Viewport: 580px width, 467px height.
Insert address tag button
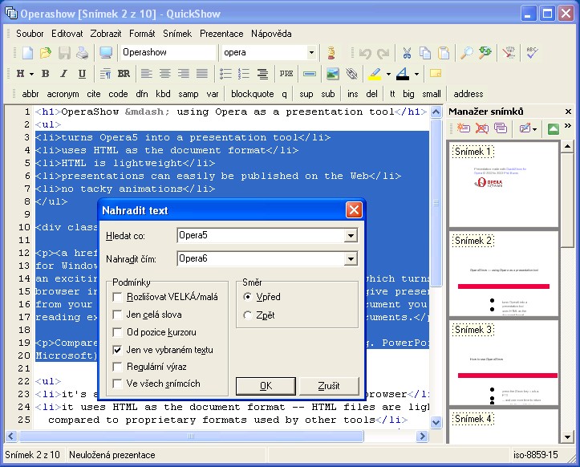[468, 94]
